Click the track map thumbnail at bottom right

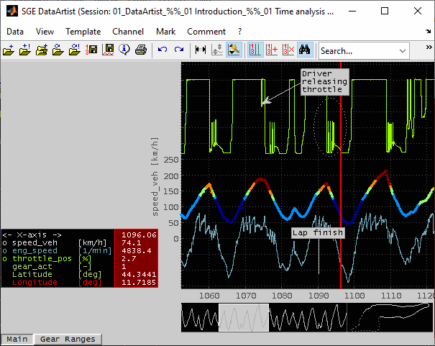point(390,317)
